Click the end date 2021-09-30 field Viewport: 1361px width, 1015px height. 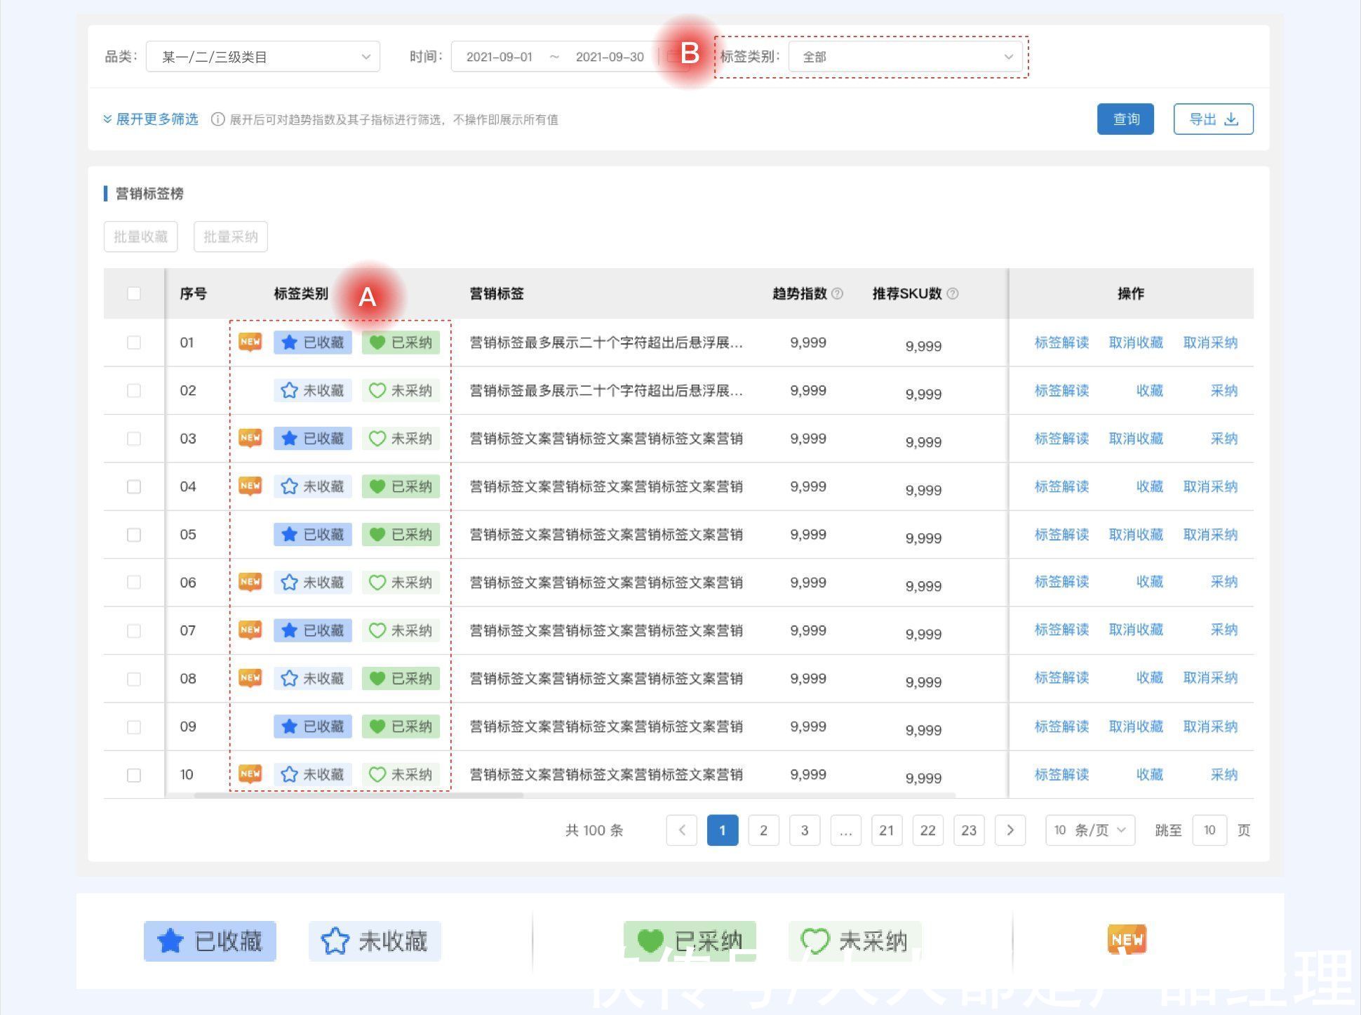click(x=610, y=57)
